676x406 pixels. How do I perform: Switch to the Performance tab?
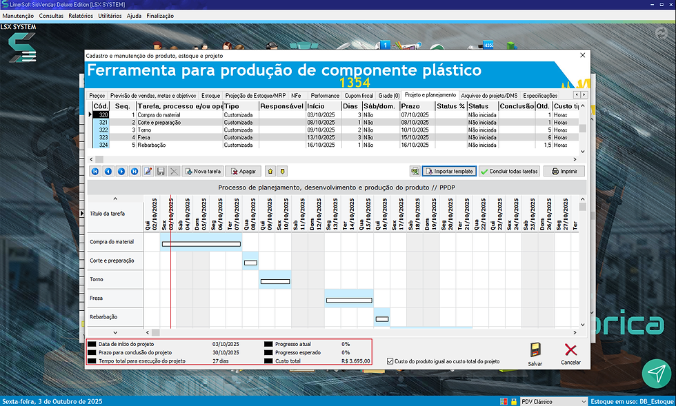[x=325, y=96]
